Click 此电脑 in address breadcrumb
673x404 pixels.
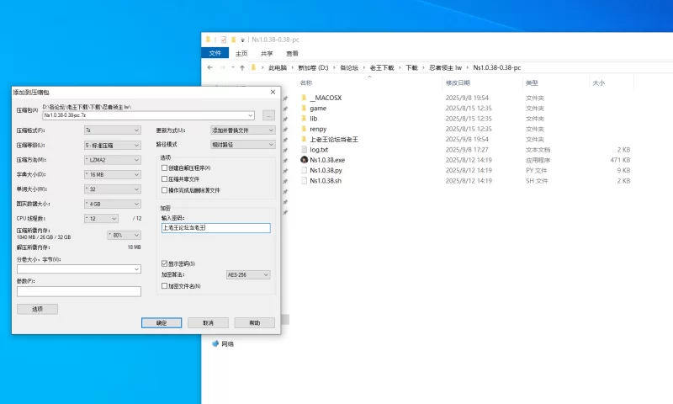pyautogui.click(x=278, y=68)
